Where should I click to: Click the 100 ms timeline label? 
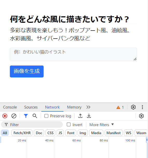tap(130, 140)
